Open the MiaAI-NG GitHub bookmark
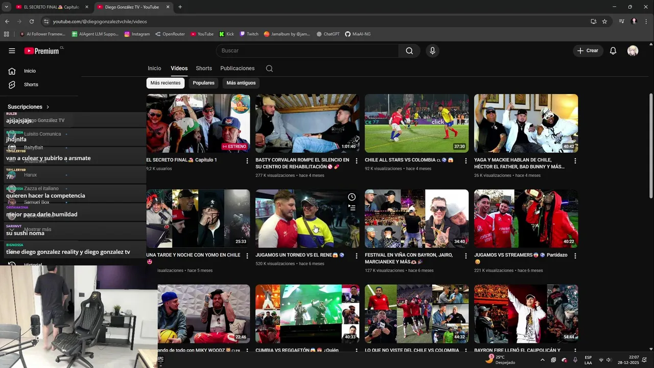654x368 pixels. [358, 34]
